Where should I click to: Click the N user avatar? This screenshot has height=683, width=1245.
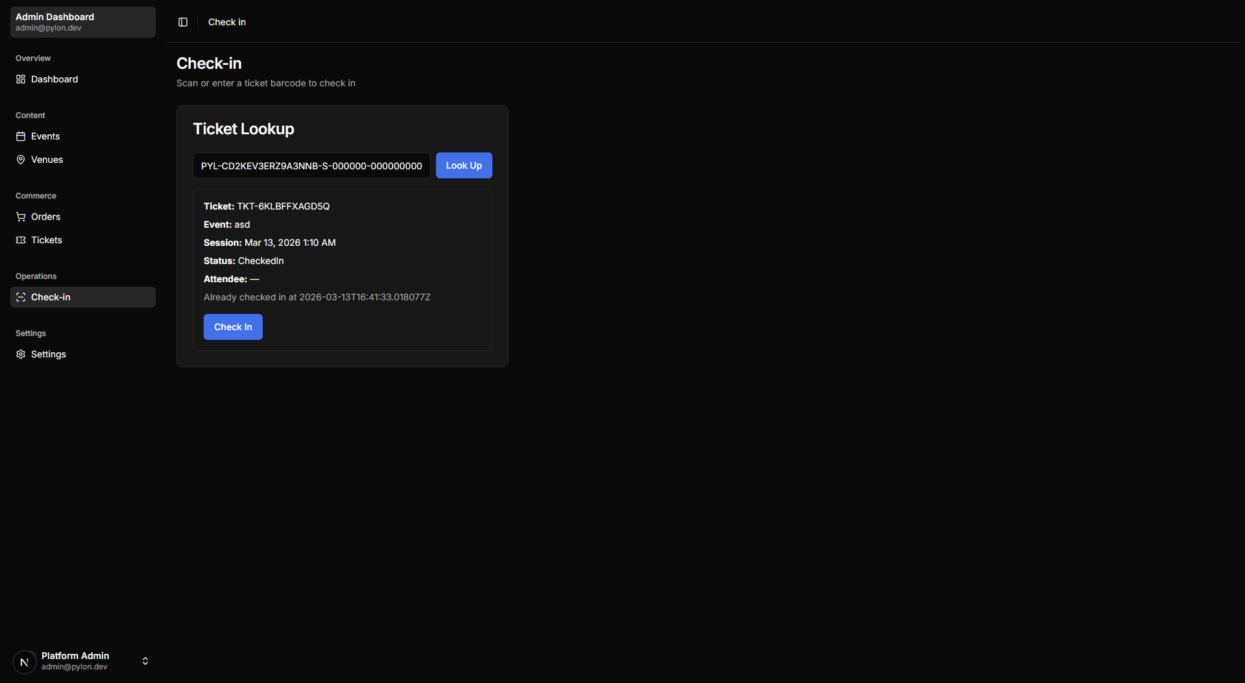(25, 662)
